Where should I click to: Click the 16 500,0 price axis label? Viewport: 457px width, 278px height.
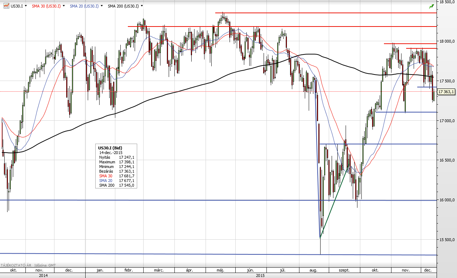pyautogui.click(x=447, y=160)
